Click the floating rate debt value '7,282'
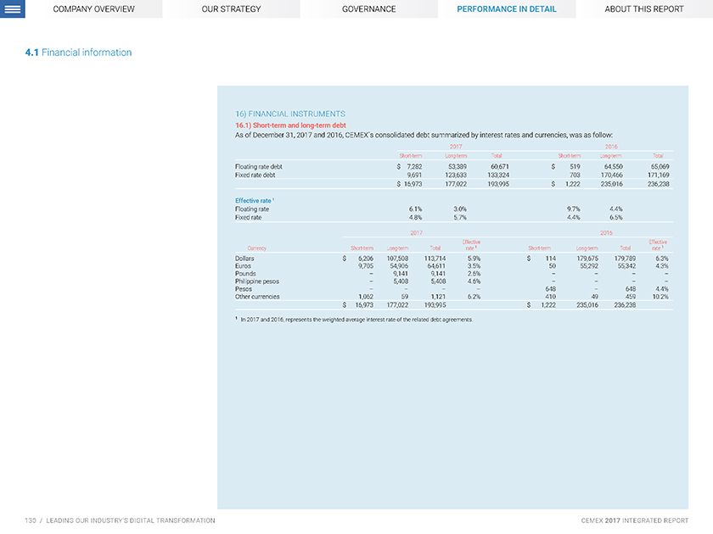 tap(414, 167)
